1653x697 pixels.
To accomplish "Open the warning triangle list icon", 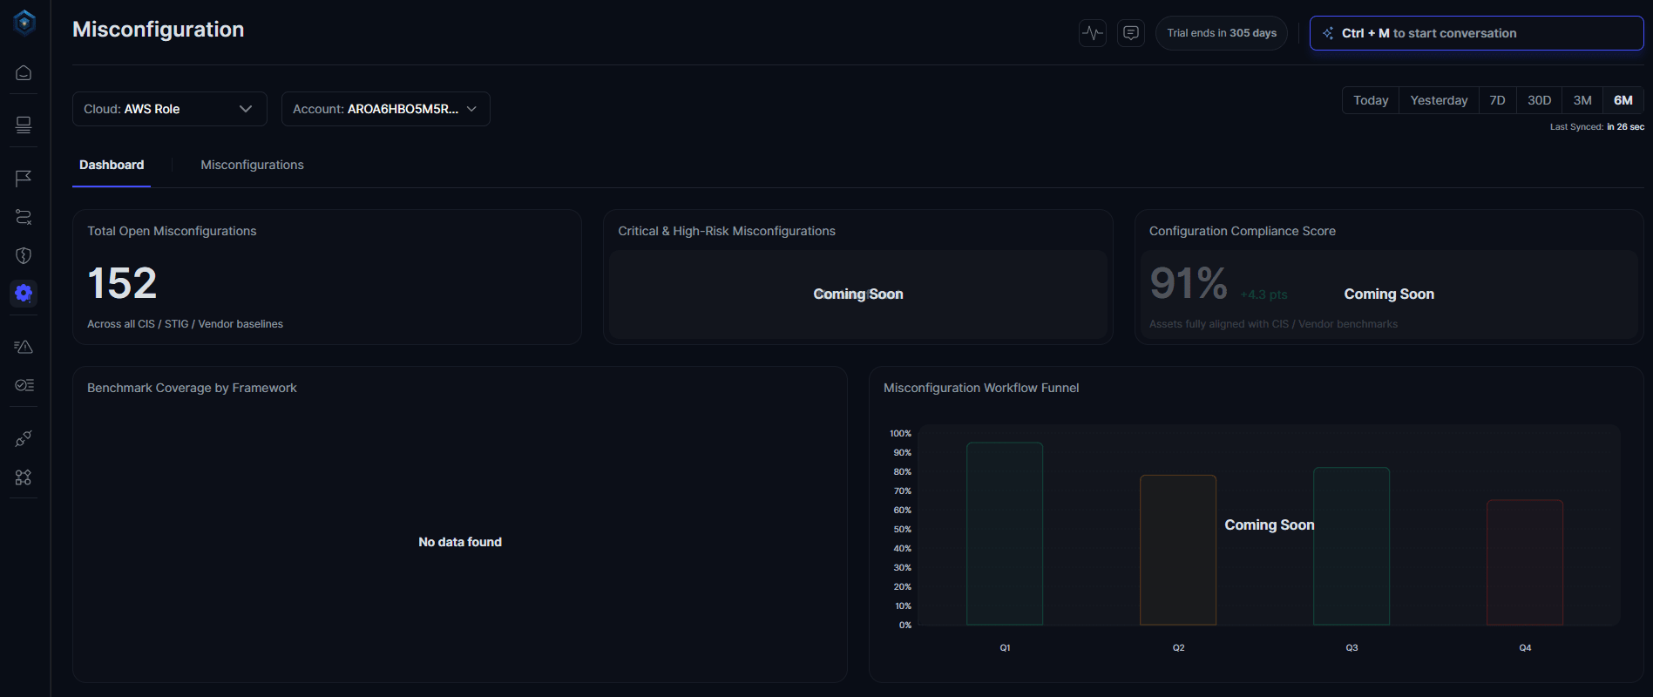I will click(24, 347).
